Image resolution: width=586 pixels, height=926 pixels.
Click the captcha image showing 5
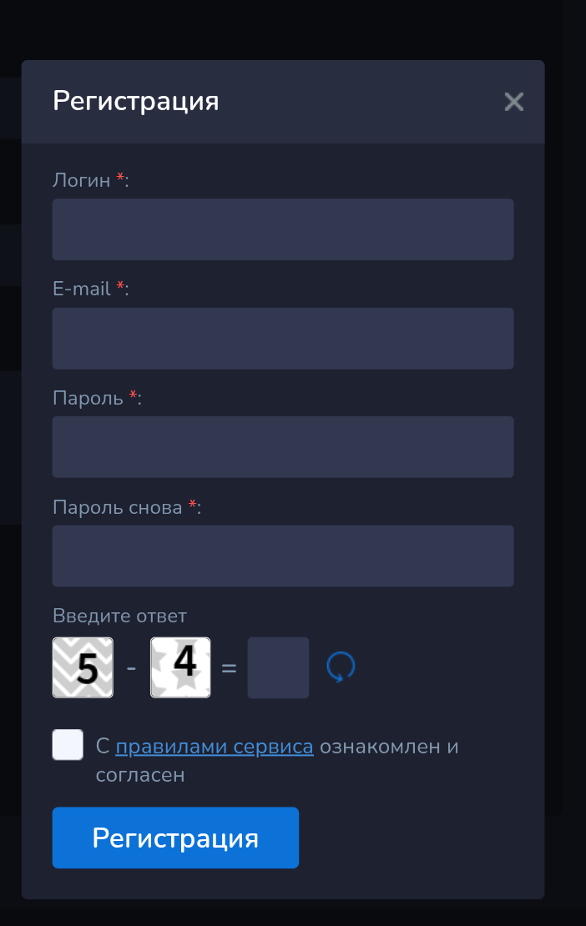click(83, 667)
